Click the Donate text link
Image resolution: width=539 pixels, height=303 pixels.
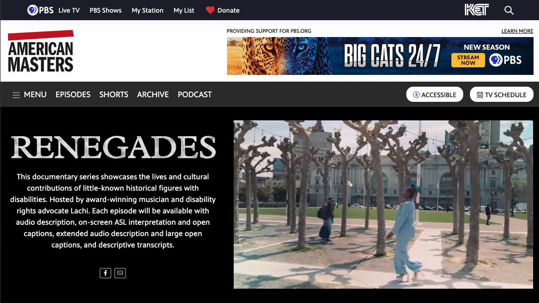(229, 11)
